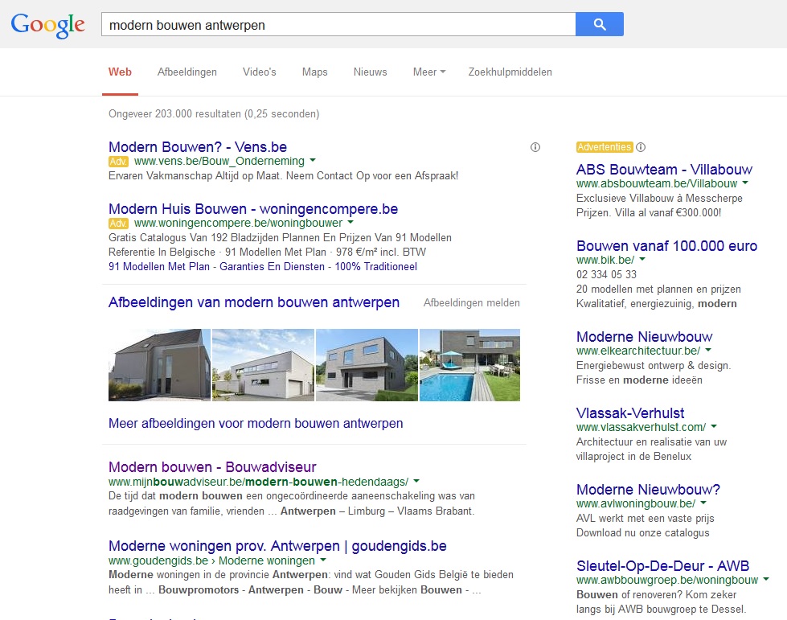This screenshot has height=620, width=787.
Task: Click 'Exclusieve Villabouw à Messcherpe' ad description
Action: click(659, 199)
